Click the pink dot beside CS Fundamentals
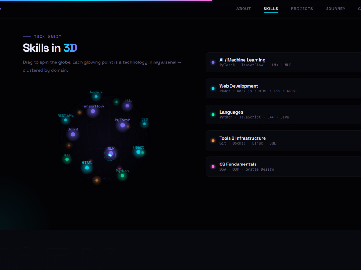This screenshot has height=270, width=361. coord(213,167)
